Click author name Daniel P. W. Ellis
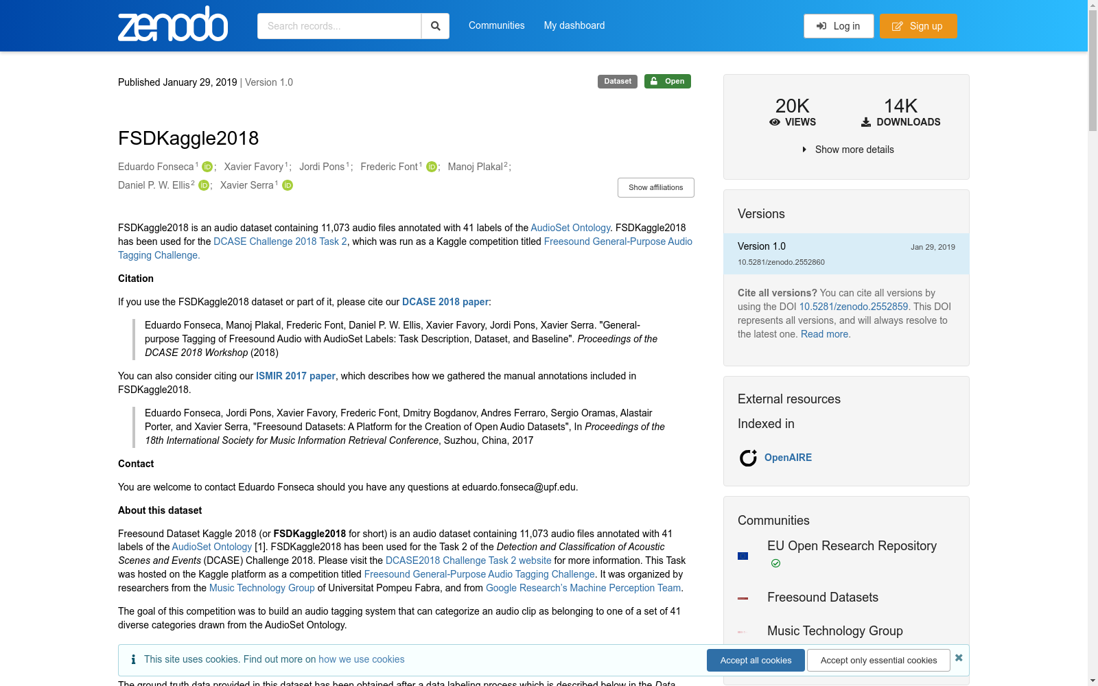Image resolution: width=1098 pixels, height=686 pixels. [154, 185]
